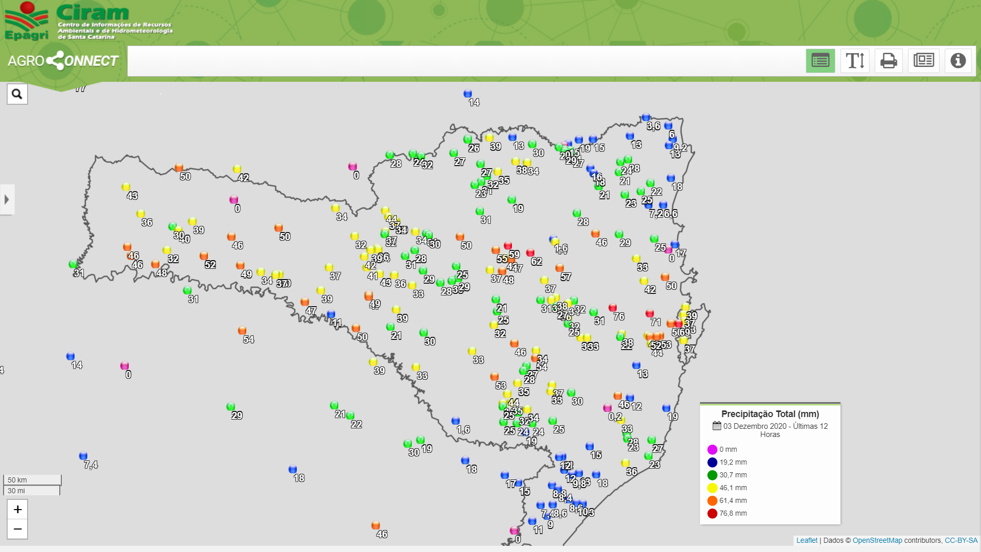Click the green 30,7 mm legend swatch
Screen dimensions: 981x552
[x=712, y=475]
